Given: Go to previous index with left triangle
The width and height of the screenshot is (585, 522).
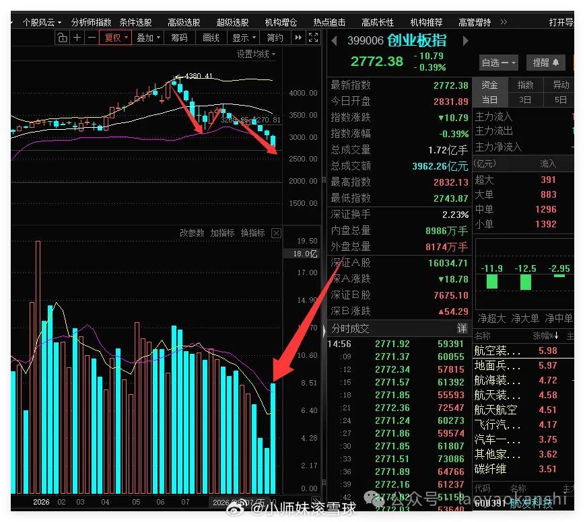Looking at the screenshot, I should [x=335, y=40].
